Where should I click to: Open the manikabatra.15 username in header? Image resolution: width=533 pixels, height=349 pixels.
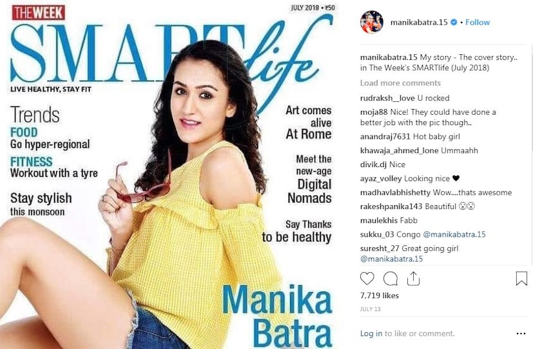point(419,22)
